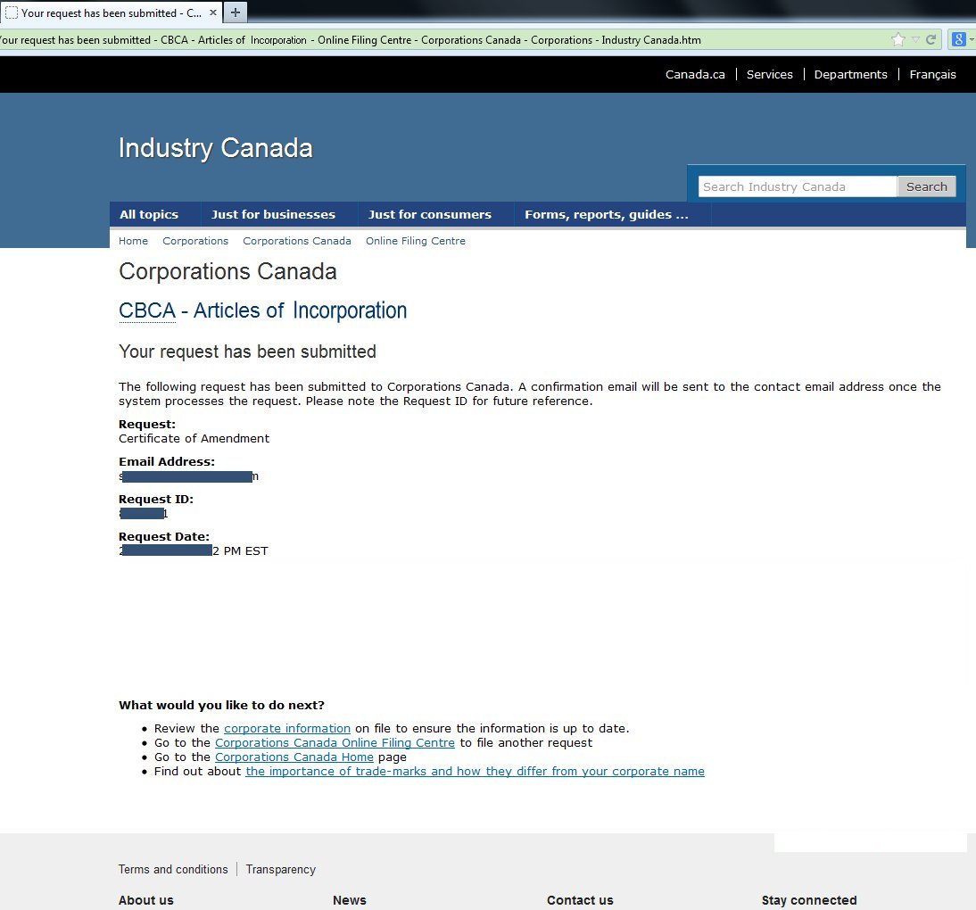
Task: View the Terms and conditions
Action: point(173,869)
